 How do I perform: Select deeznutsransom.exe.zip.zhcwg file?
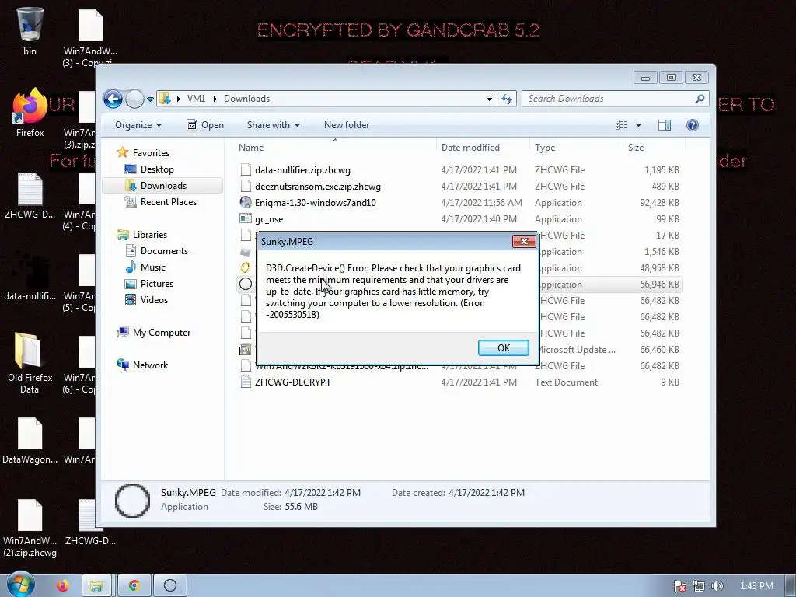point(318,187)
